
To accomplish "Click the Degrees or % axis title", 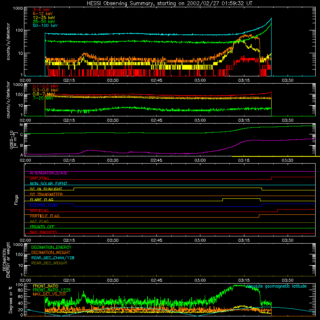I will click(10, 300).
